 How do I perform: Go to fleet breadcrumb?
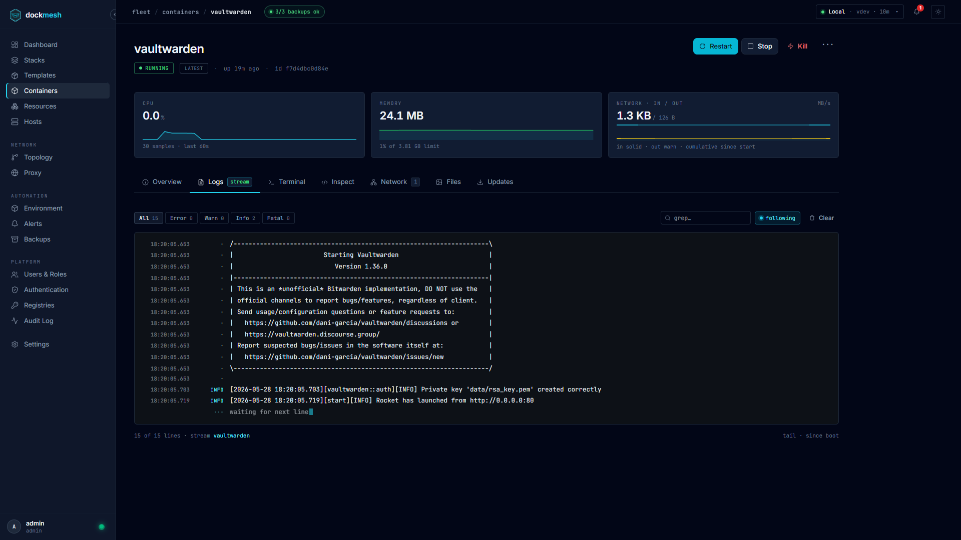[x=141, y=12]
